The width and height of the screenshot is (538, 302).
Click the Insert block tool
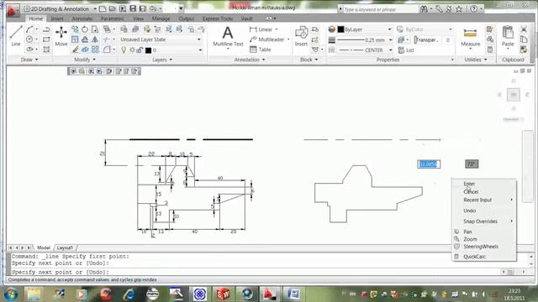301,36
